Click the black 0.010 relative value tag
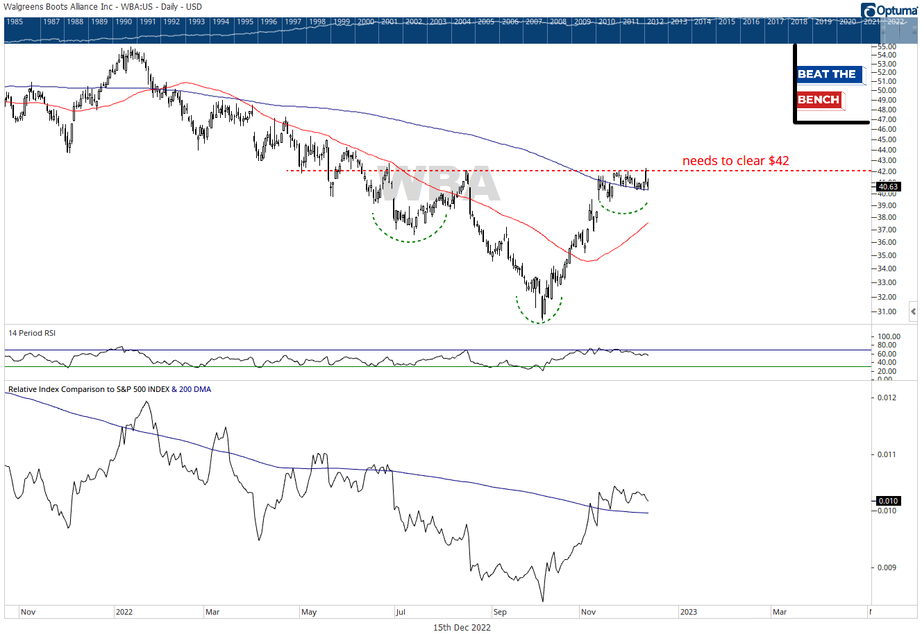922x641 pixels. (x=888, y=501)
